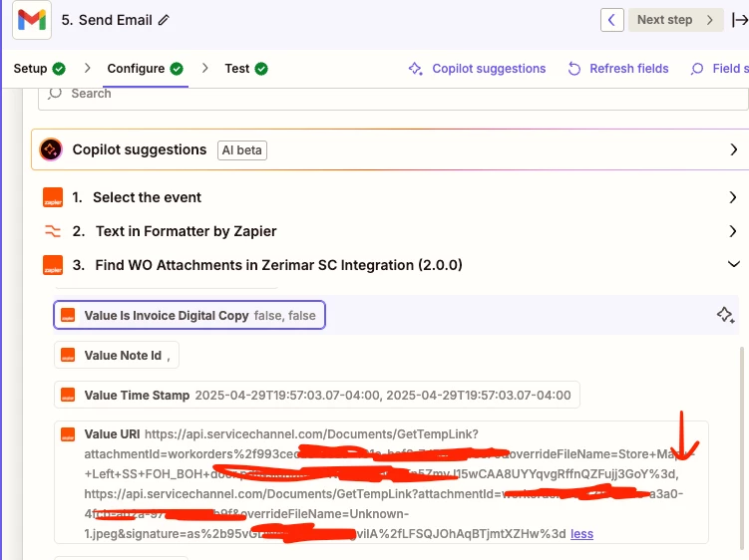This screenshot has width=749, height=560.
Task: Collapse the panel with the arrow-to-bar icon
Action: pyautogui.click(x=739, y=20)
